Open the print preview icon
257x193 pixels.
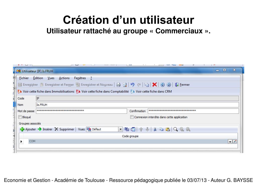[x=125, y=85]
